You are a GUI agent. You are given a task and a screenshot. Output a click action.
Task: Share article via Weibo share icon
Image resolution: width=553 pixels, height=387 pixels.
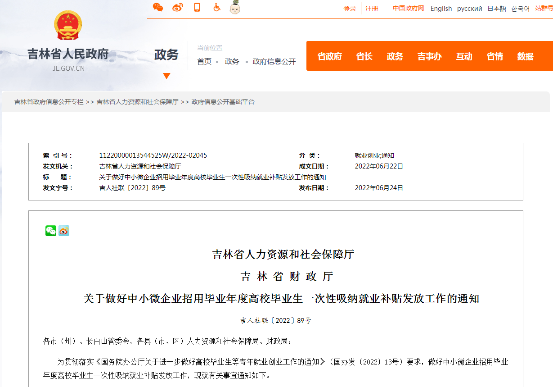click(x=64, y=231)
